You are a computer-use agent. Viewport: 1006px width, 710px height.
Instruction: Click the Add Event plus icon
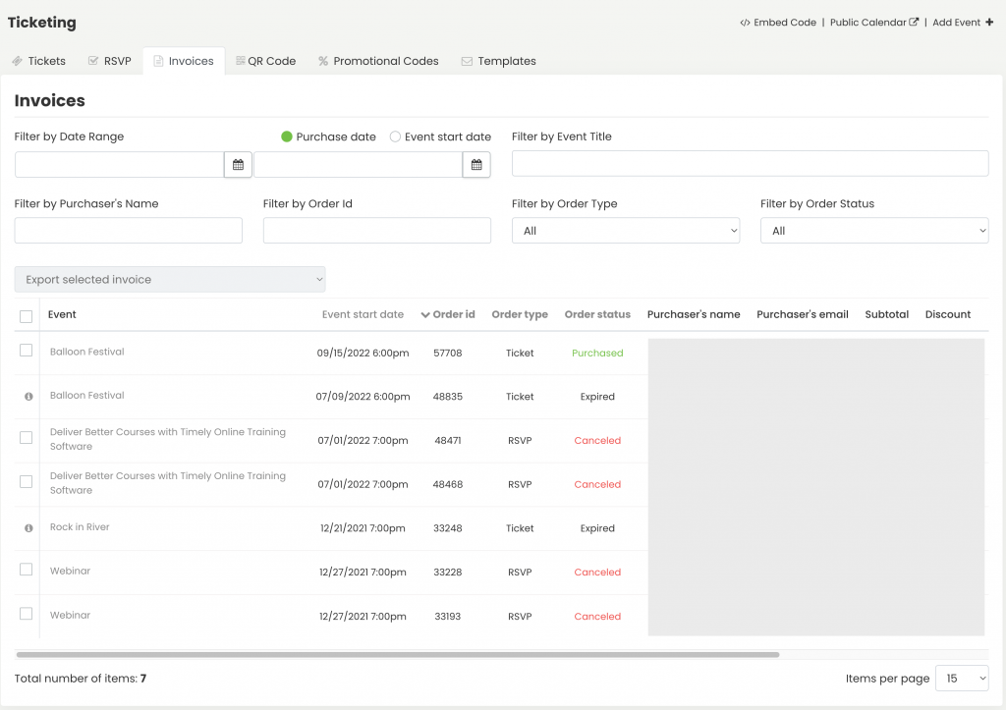pos(988,23)
